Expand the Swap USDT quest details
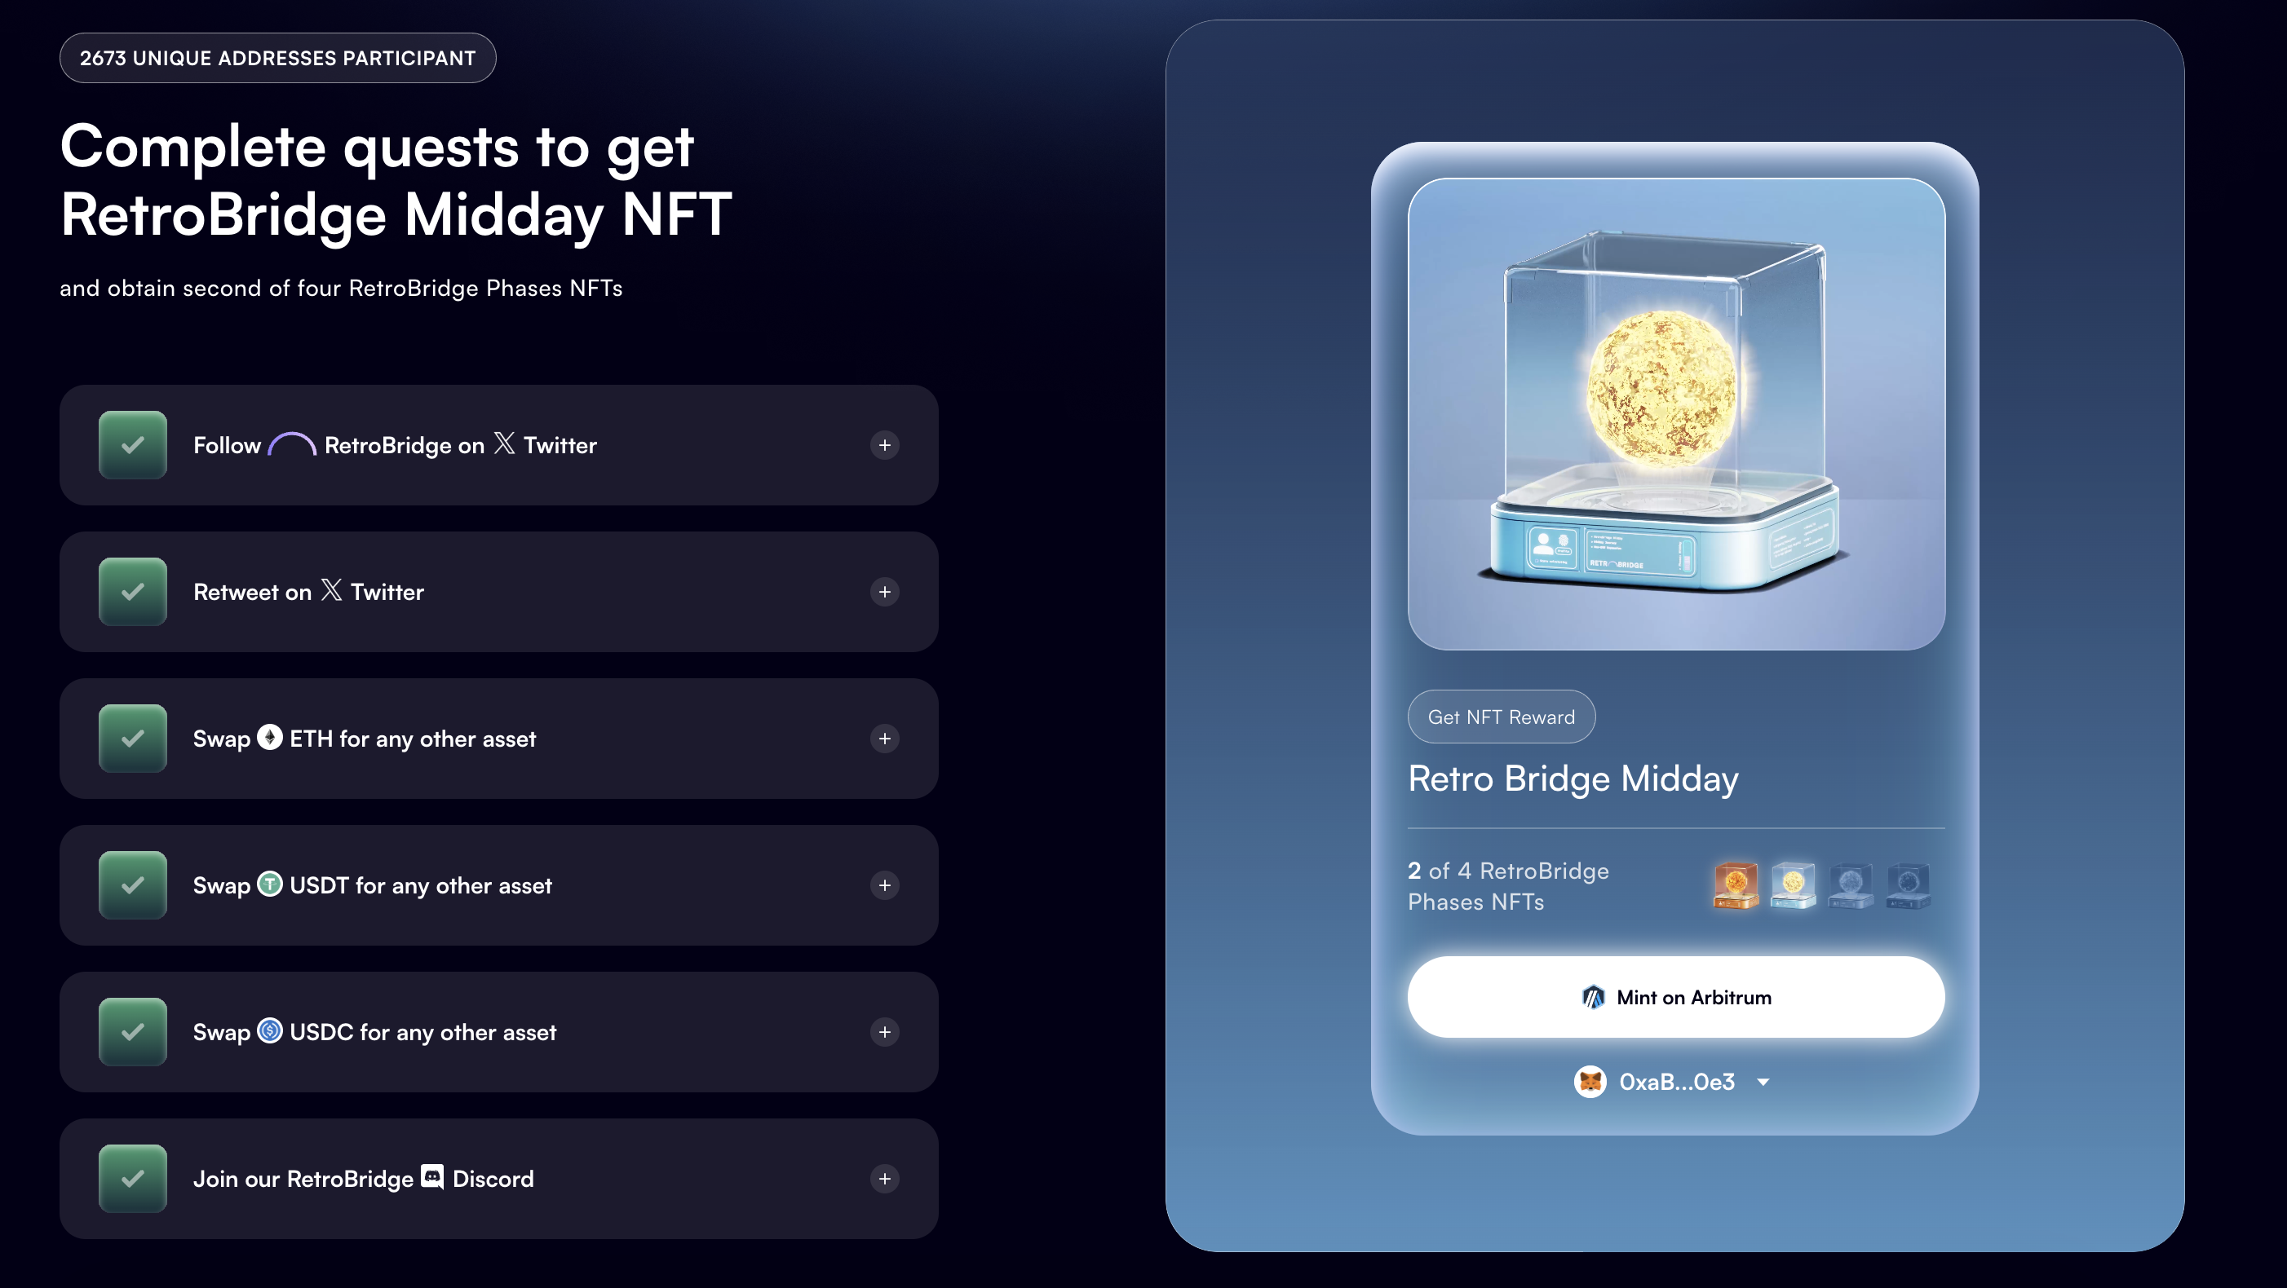Image resolution: width=2287 pixels, height=1288 pixels. coord(884,885)
